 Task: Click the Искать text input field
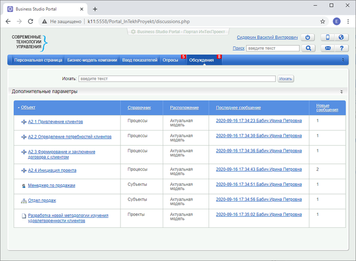(x=176, y=79)
